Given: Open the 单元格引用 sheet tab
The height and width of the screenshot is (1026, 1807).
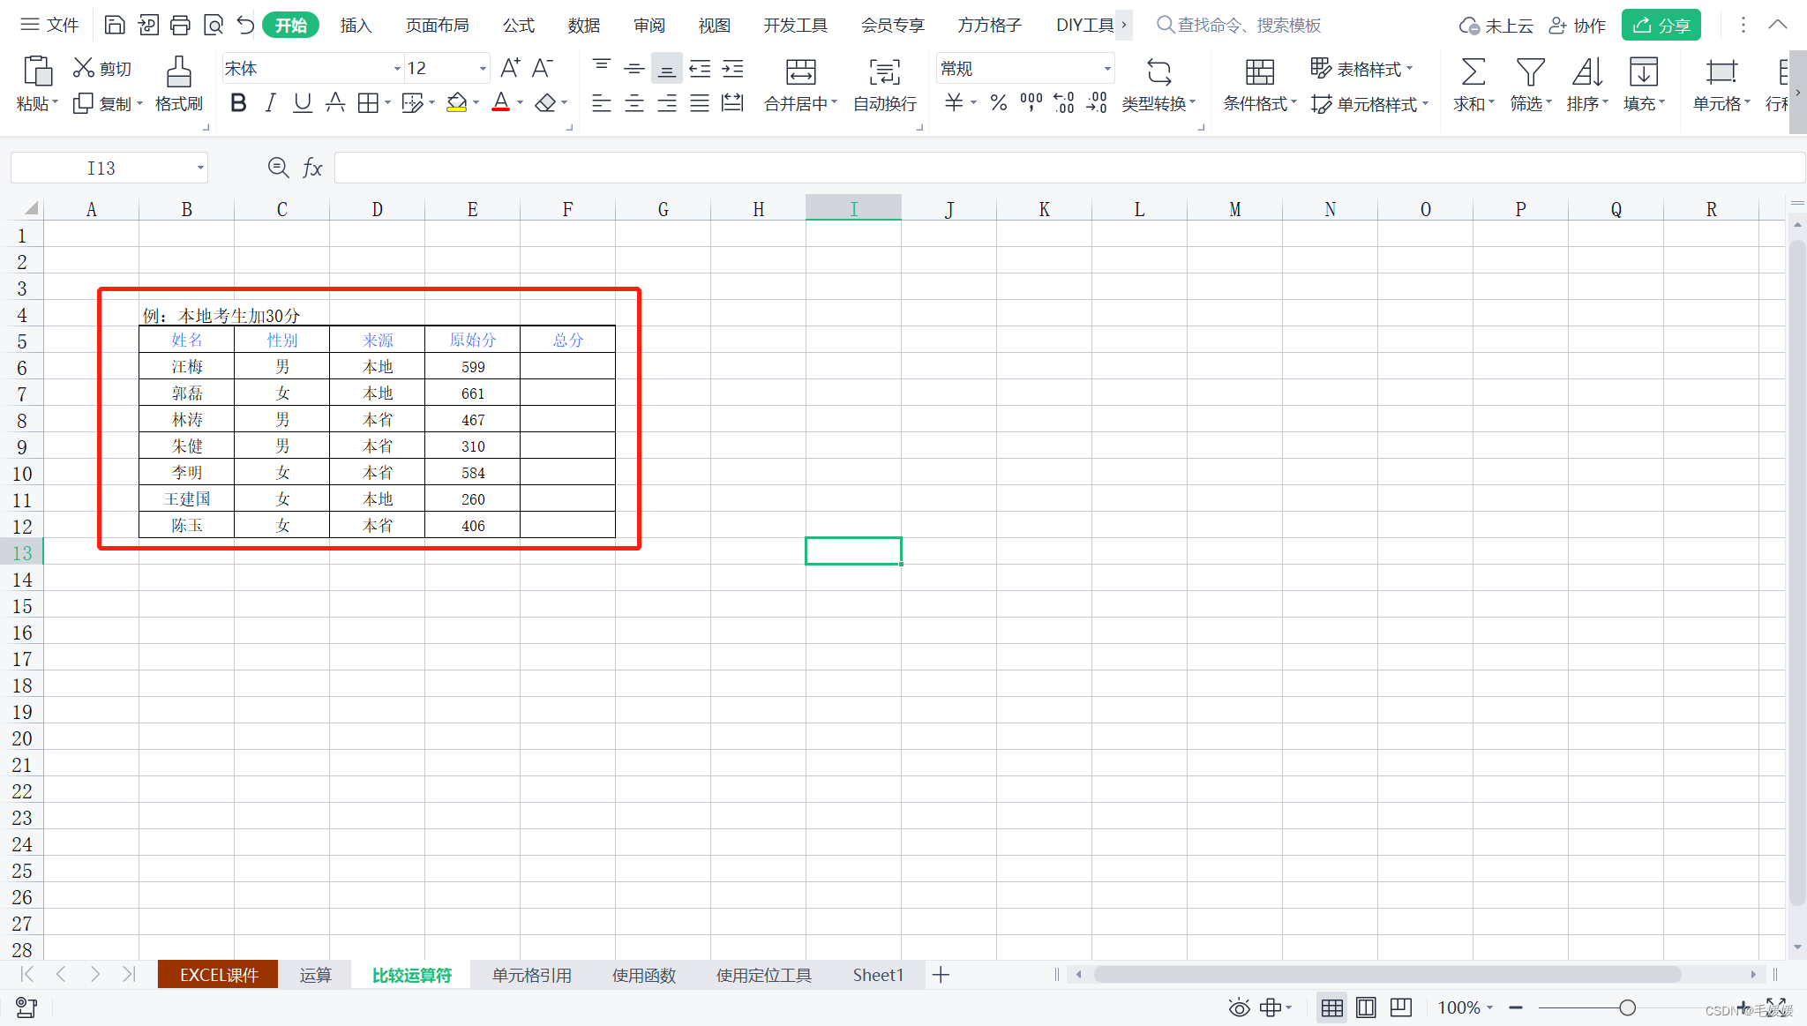Looking at the screenshot, I should (x=532, y=975).
